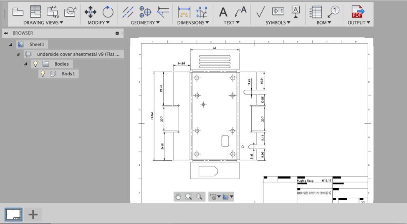The width and height of the screenshot is (407, 224).
Task: Click the Balloon tool icon
Action: coord(334,12)
